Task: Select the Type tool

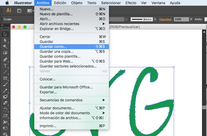Action: pyautogui.click(x=5, y=65)
